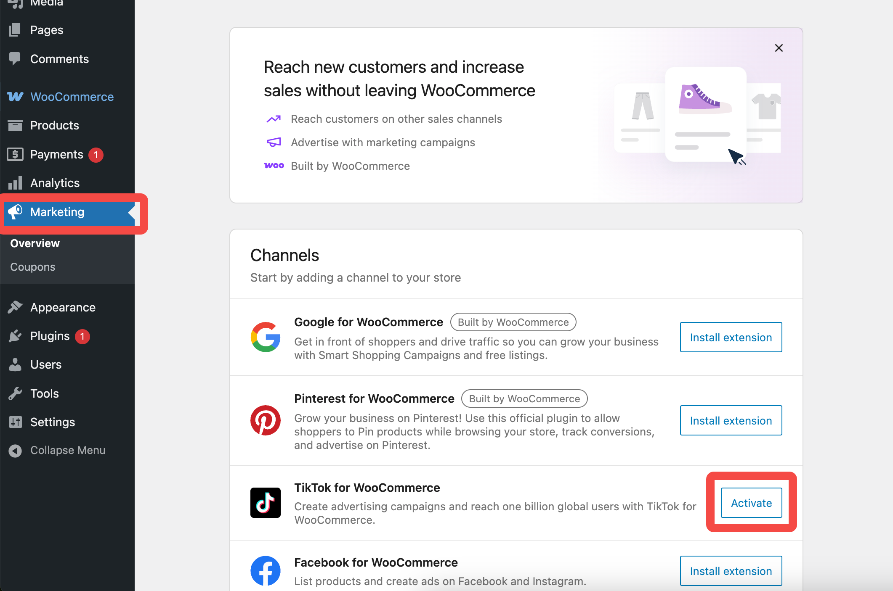
Task: Click the Google G logo icon
Action: click(266, 337)
